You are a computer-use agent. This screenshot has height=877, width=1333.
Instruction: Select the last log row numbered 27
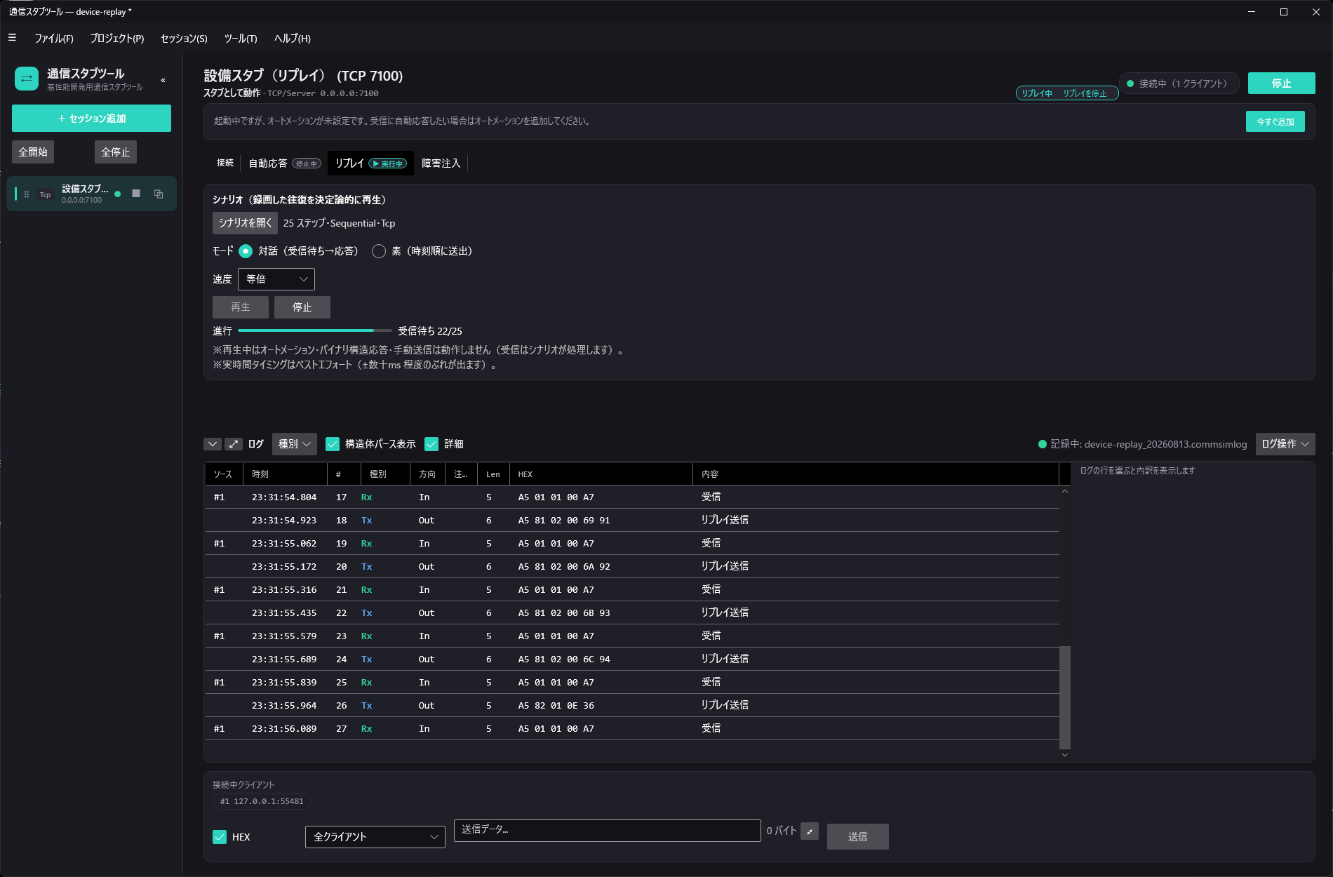tap(632, 728)
